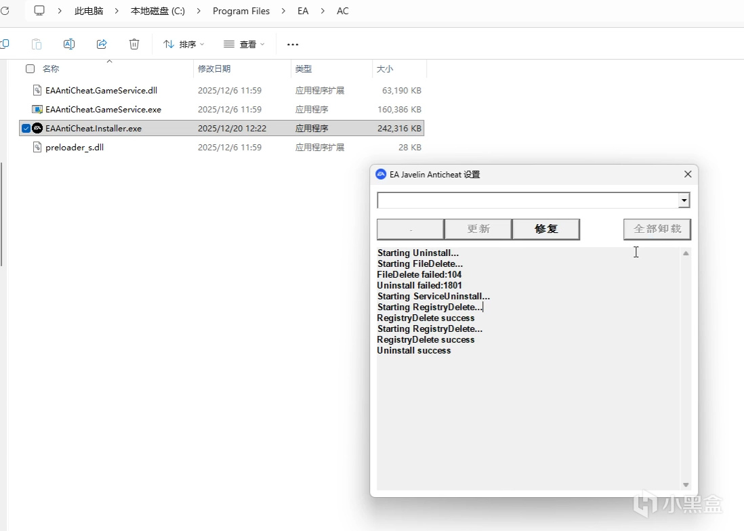Click the 修复 repair button
The height and width of the screenshot is (531, 744).
point(546,229)
